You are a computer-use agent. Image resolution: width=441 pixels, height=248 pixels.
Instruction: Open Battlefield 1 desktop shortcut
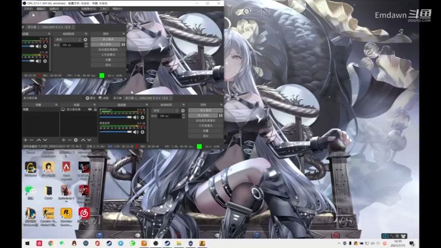(x=66, y=193)
